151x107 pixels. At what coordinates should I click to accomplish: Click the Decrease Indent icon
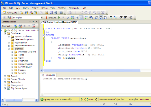pyautogui.click(x=121, y=18)
